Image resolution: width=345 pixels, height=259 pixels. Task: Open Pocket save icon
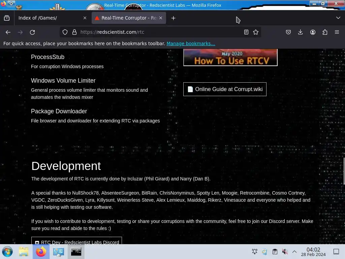(x=288, y=32)
